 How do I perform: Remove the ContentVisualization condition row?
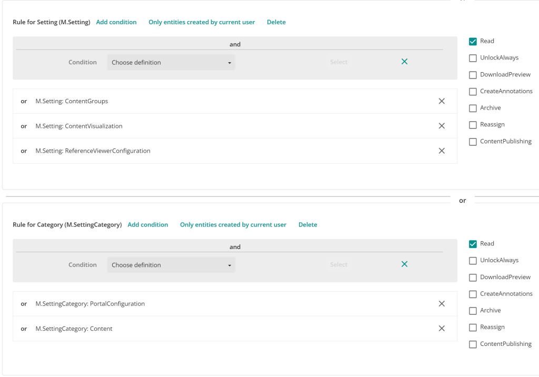click(442, 126)
